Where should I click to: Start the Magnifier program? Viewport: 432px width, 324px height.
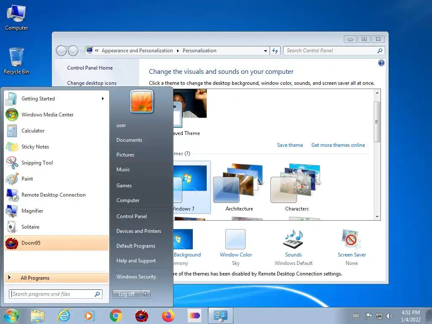(x=57, y=211)
